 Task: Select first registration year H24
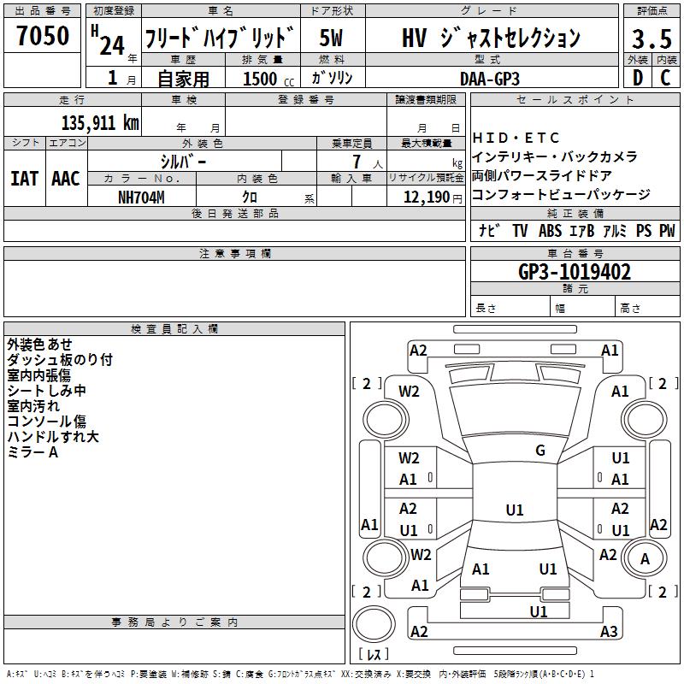[109, 40]
